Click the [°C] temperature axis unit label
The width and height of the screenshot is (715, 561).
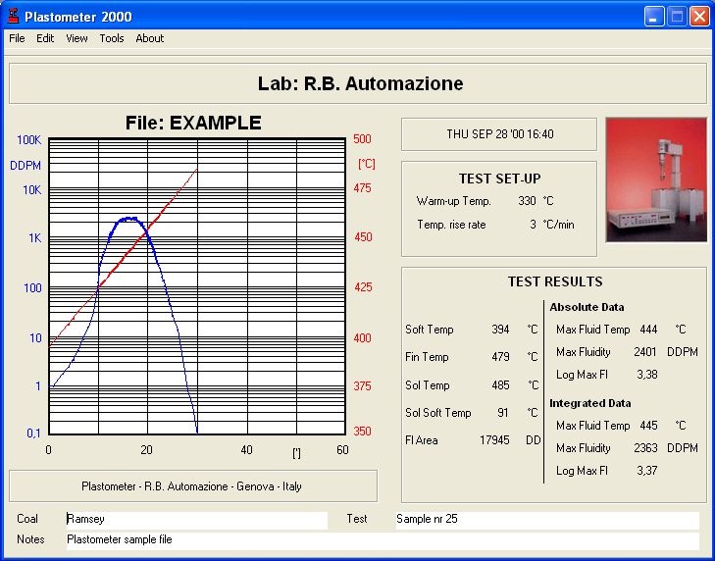click(x=367, y=164)
